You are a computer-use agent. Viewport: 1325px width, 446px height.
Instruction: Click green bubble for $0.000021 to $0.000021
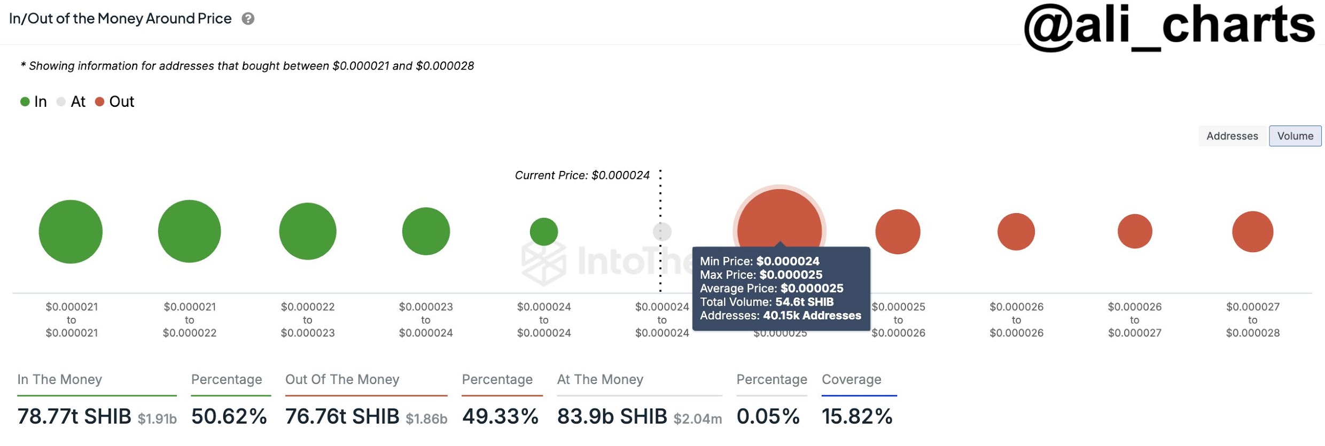pyautogui.click(x=71, y=231)
